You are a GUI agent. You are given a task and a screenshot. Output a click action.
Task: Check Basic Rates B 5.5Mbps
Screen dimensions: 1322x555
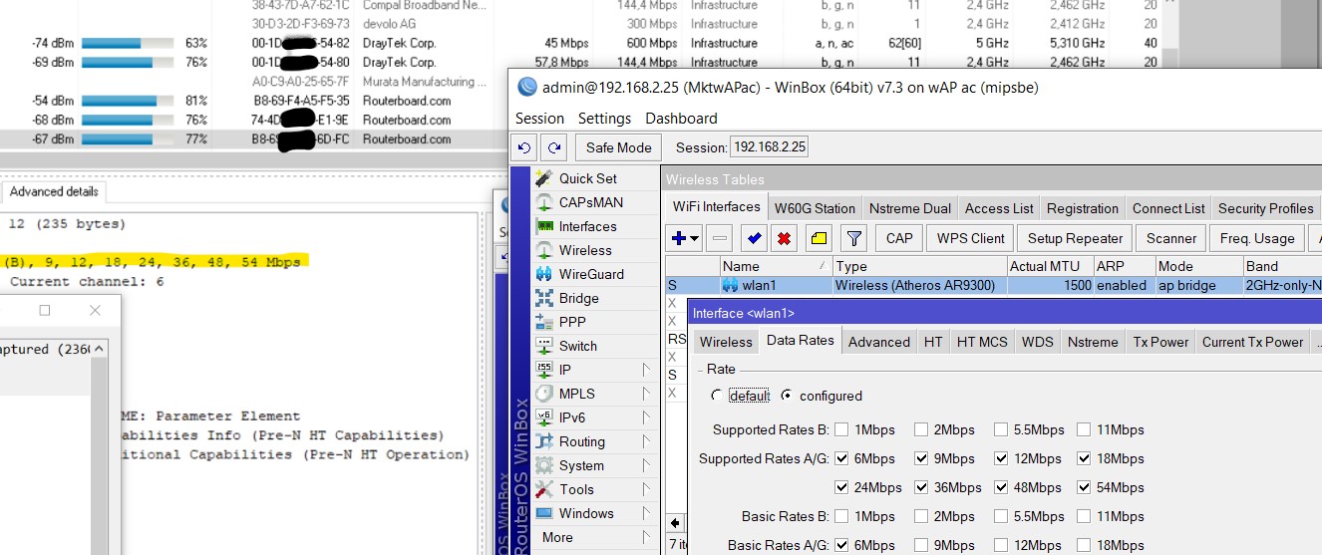click(x=1001, y=517)
